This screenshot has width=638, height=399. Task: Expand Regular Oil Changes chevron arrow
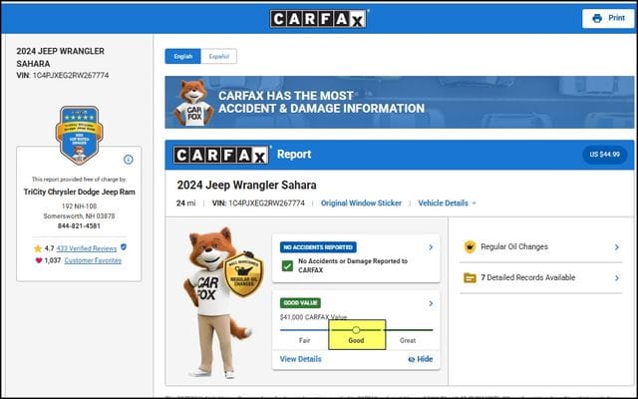point(617,247)
